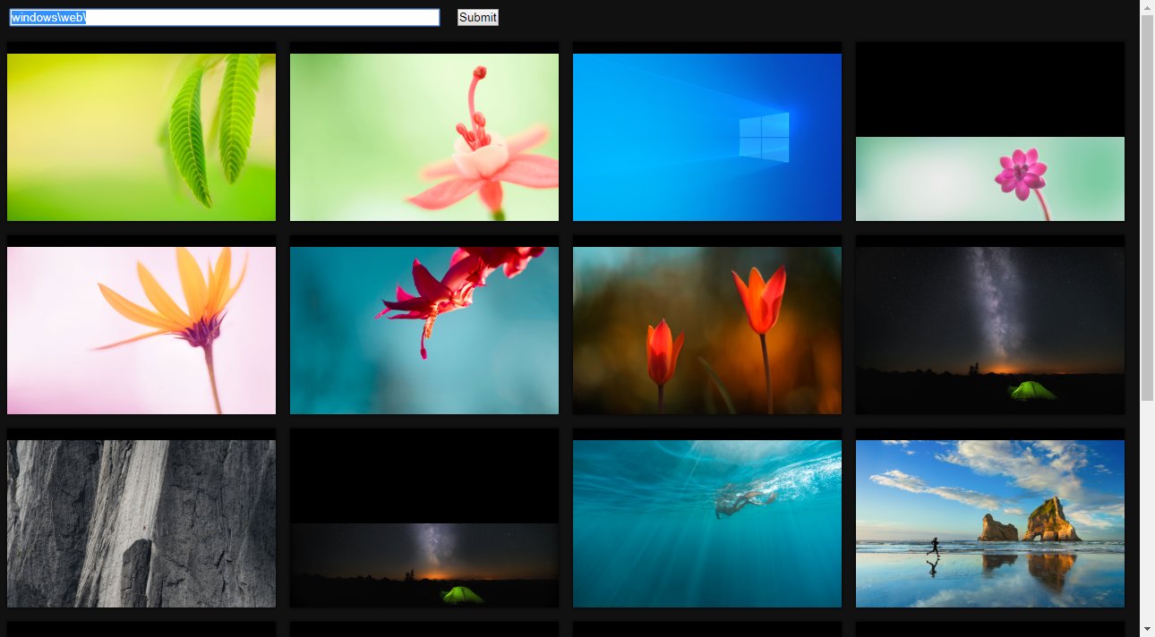The image size is (1155, 637).
Task: Click the Submit button
Action: pos(477,17)
